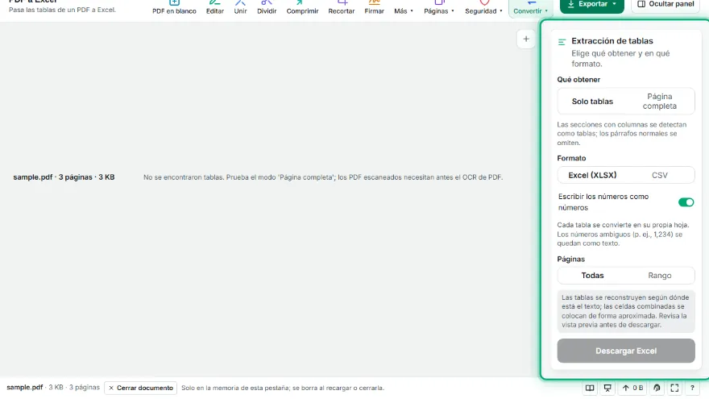This screenshot has width=709, height=399.
Task: Open the help question mark icon
Action: pyautogui.click(x=692, y=388)
